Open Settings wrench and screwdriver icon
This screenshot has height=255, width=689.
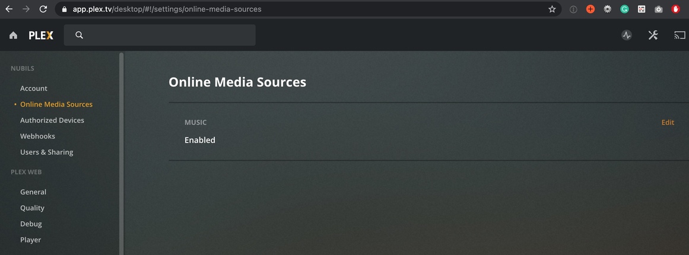pyautogui.click(x=653, y=35)
